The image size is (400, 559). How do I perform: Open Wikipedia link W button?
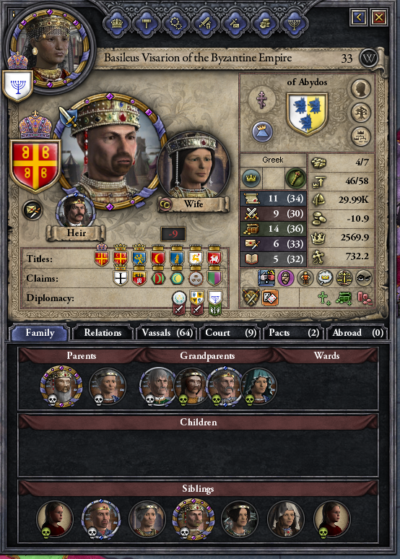[369, 58]
